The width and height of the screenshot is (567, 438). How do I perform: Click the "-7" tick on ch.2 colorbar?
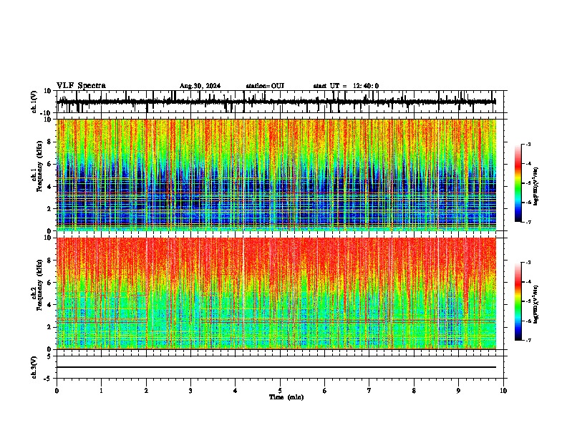[528, 340]
